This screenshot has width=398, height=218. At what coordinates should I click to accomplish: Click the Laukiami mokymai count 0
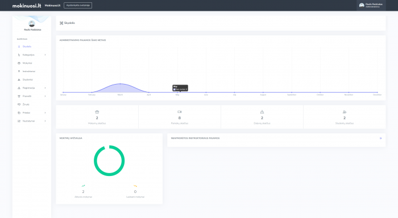[x=135, y=192]
